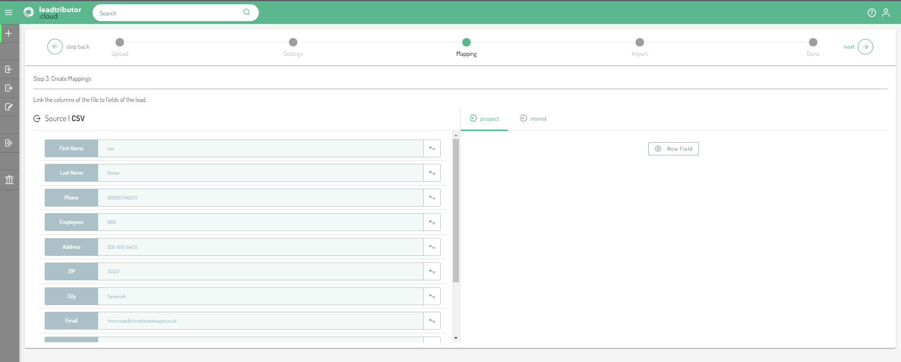Click the edit pencil icon in the sidebar

click(8, 107)
